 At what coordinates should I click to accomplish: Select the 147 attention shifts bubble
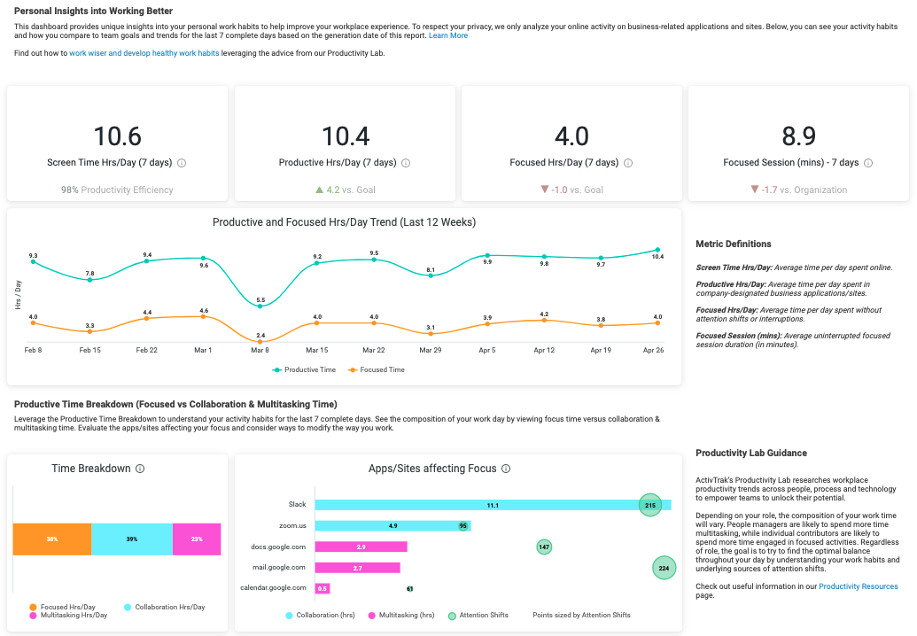(x=544, y=547)
